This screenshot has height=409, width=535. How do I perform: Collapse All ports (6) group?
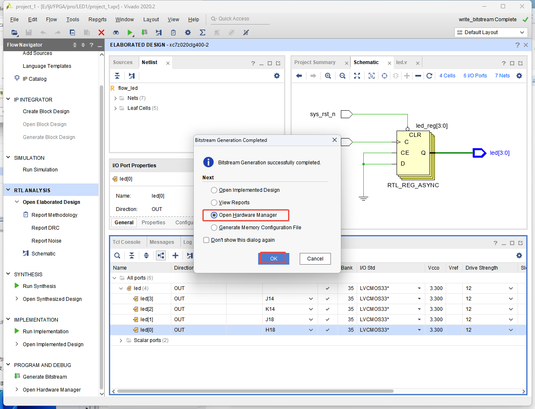point(114,278)
